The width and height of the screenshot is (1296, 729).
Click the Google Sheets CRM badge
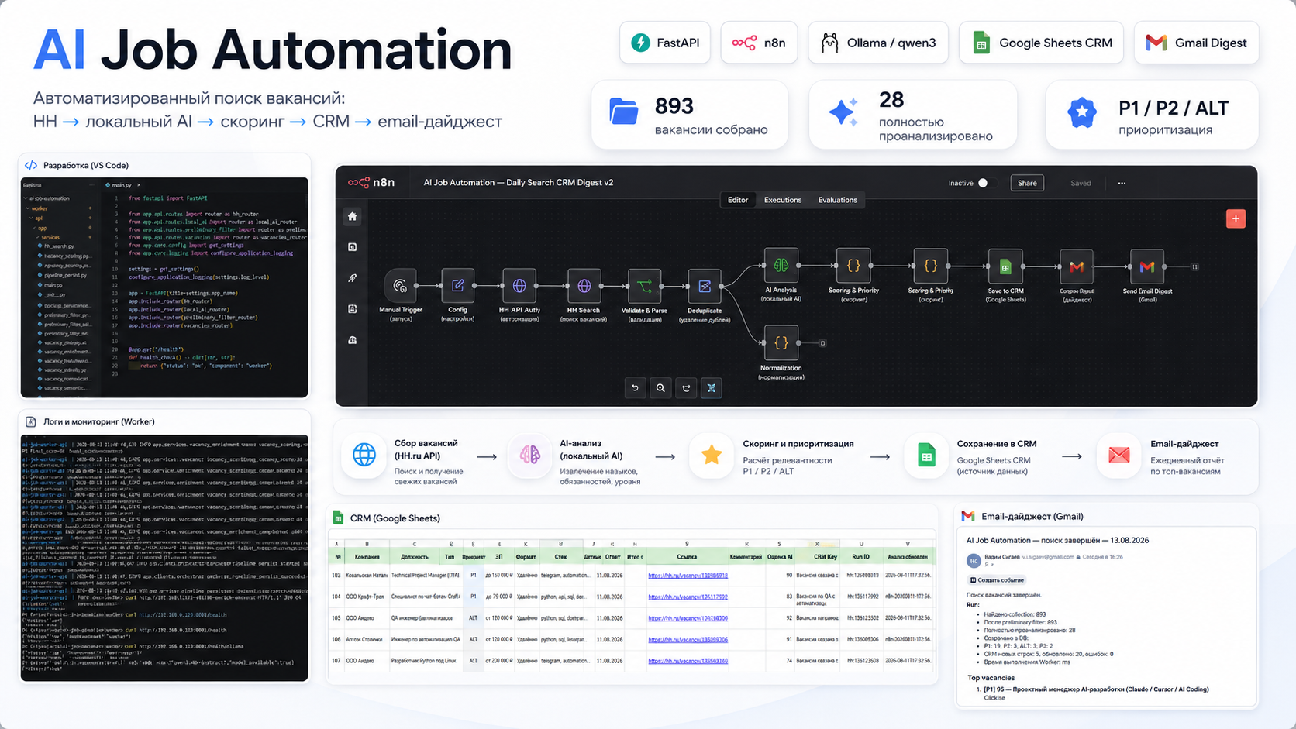click(1041, 43)
